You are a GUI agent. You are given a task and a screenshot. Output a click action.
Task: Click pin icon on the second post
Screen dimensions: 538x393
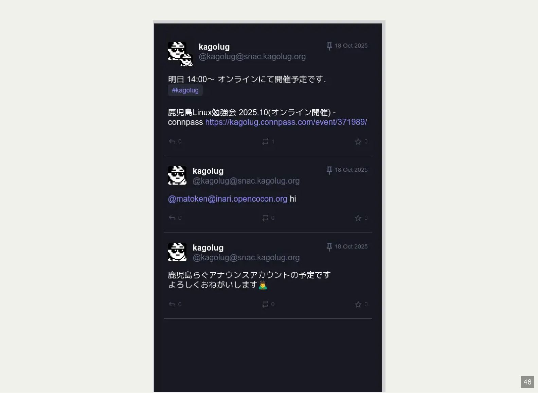click(329, 170)
